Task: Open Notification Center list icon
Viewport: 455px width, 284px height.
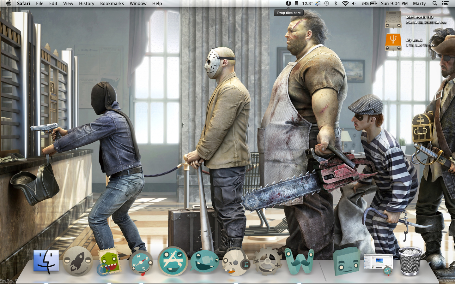Action: pyautogui.click(x=445, y=3)
